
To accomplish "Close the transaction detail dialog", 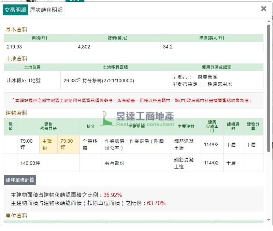I will pyautogui.click(x=263, y=9).
